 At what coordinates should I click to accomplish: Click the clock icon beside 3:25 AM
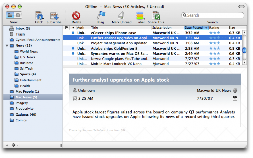coord(75,98)
